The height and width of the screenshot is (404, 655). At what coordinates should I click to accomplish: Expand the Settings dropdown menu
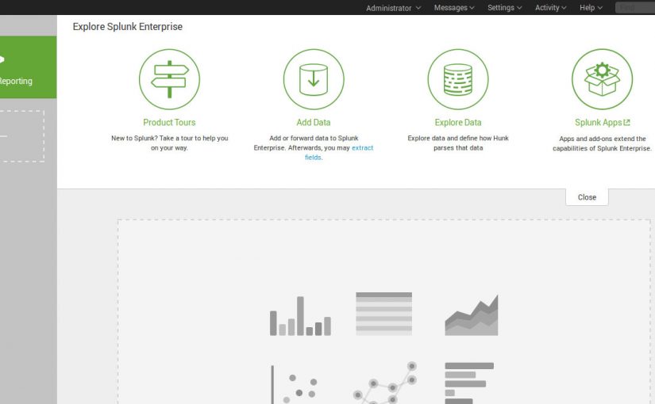click(x=505, y=7)
